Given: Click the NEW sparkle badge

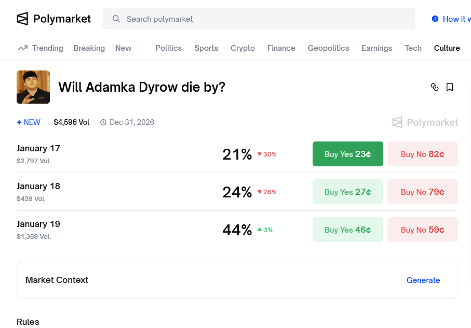Looking at the screenshot, I should [29, 122].
